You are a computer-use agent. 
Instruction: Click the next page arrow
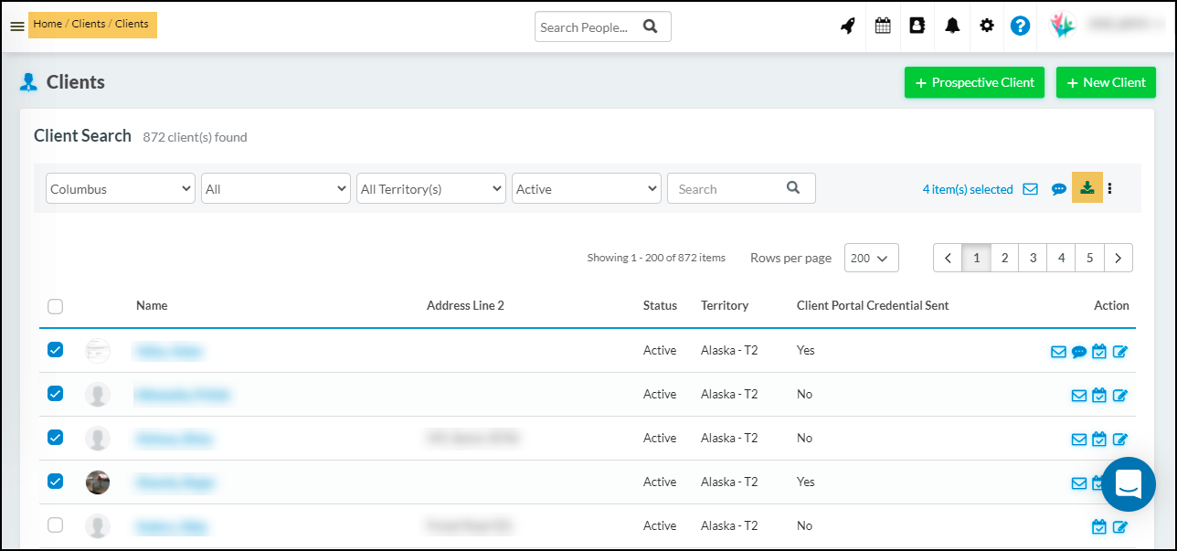(x=1119, y=259)
